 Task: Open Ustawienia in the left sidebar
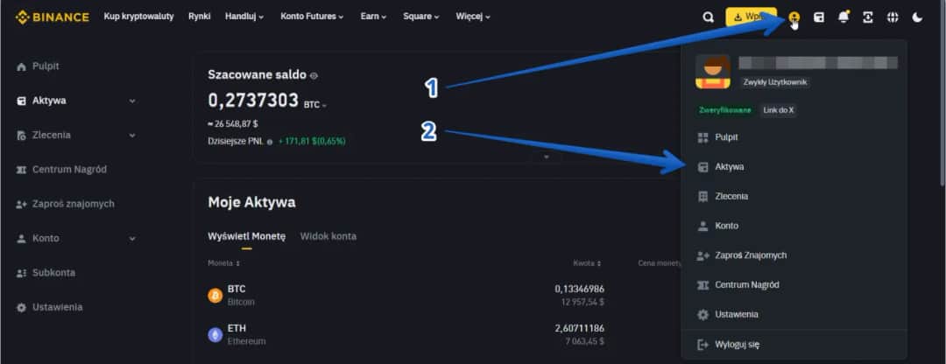click(x=57, y=307)
